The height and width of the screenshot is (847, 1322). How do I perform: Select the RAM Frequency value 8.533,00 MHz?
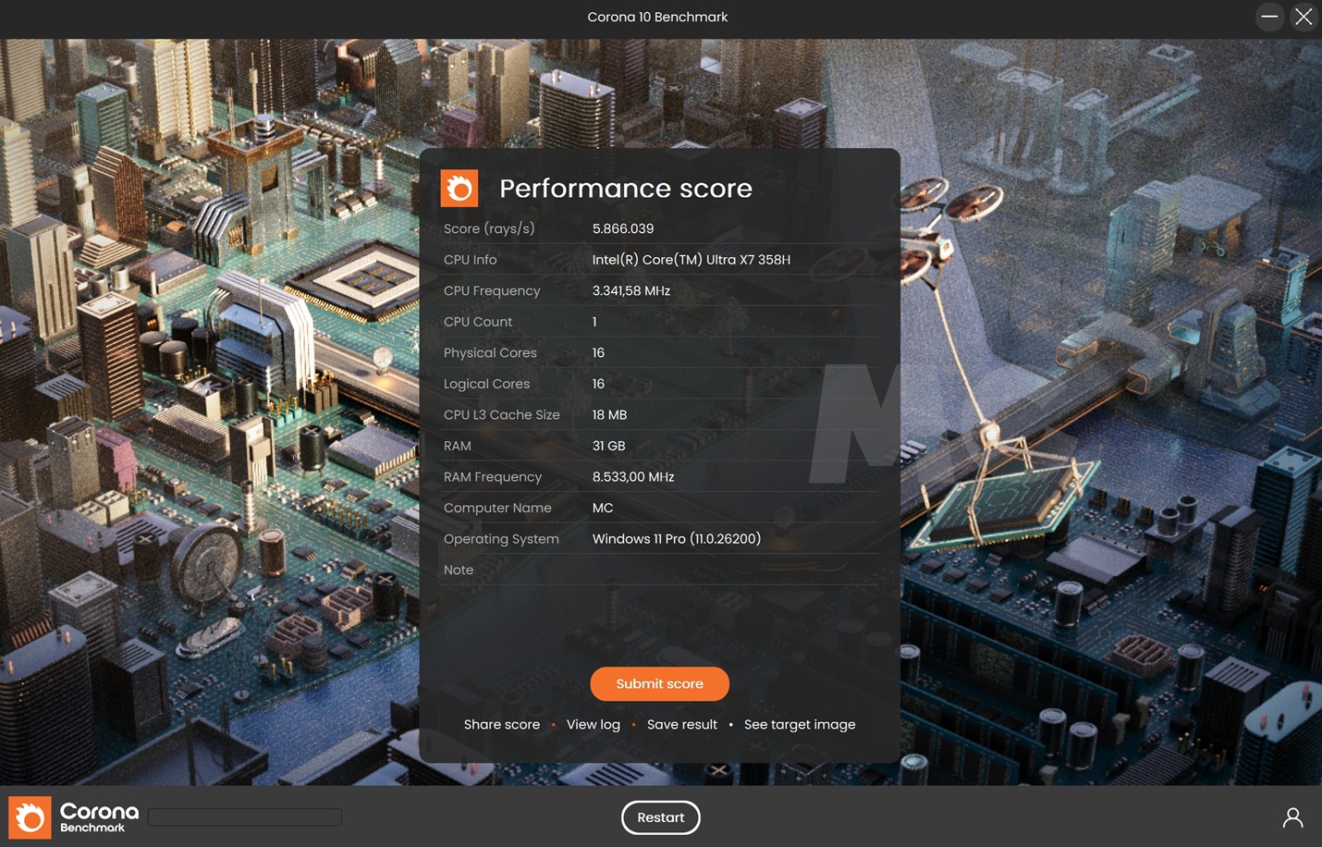pos(633,477)
